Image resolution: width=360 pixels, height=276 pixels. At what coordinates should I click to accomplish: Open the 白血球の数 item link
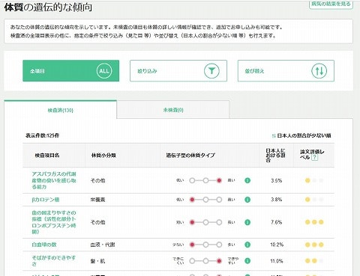click(x=44, y=245)
